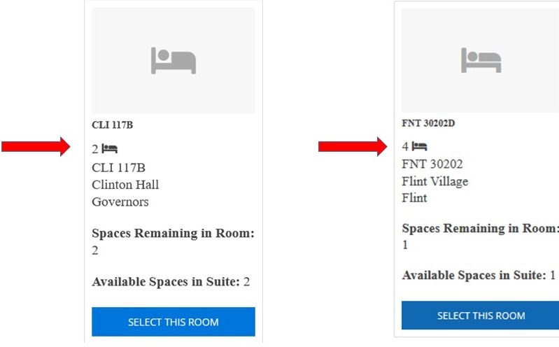Click the Flint Village building name
559x347 pixels.
[435, 181]
